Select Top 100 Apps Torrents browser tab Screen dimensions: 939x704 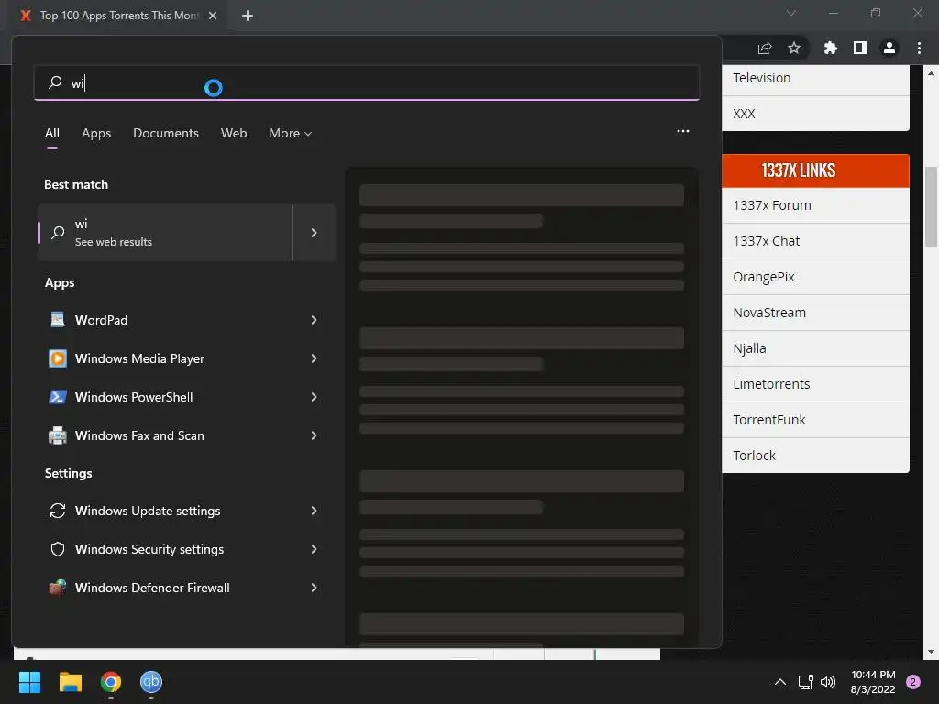118,16
